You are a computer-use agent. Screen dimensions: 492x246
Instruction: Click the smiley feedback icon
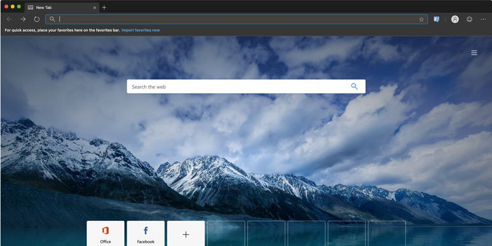coord(469,19)
